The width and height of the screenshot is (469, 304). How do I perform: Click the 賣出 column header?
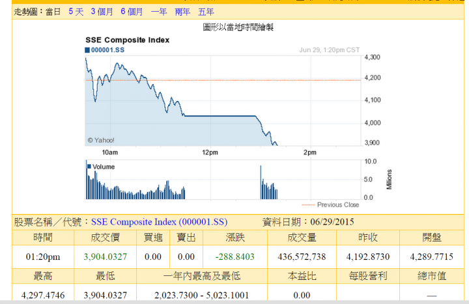186,238
